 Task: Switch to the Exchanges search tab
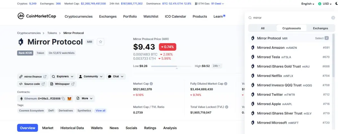click(320, 28)
